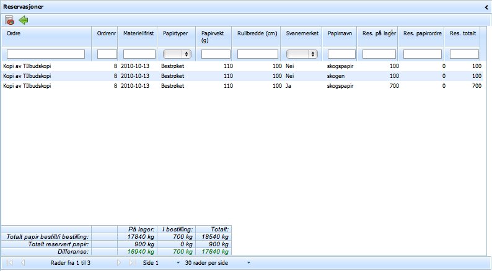Jump to the last page of results
The height and width of the screenshot is (271, 492).
click(131, 263)
